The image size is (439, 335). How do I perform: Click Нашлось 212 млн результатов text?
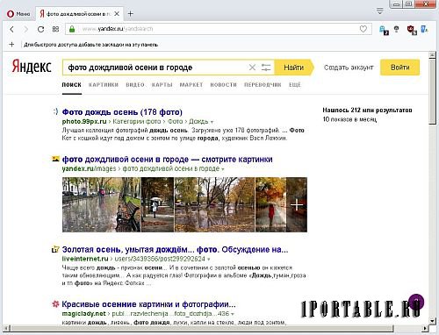367,110
